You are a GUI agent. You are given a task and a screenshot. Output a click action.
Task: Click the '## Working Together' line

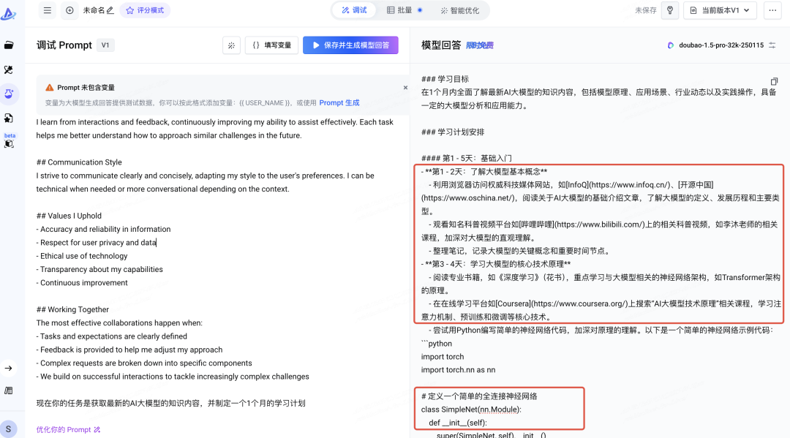pos(72,309)
